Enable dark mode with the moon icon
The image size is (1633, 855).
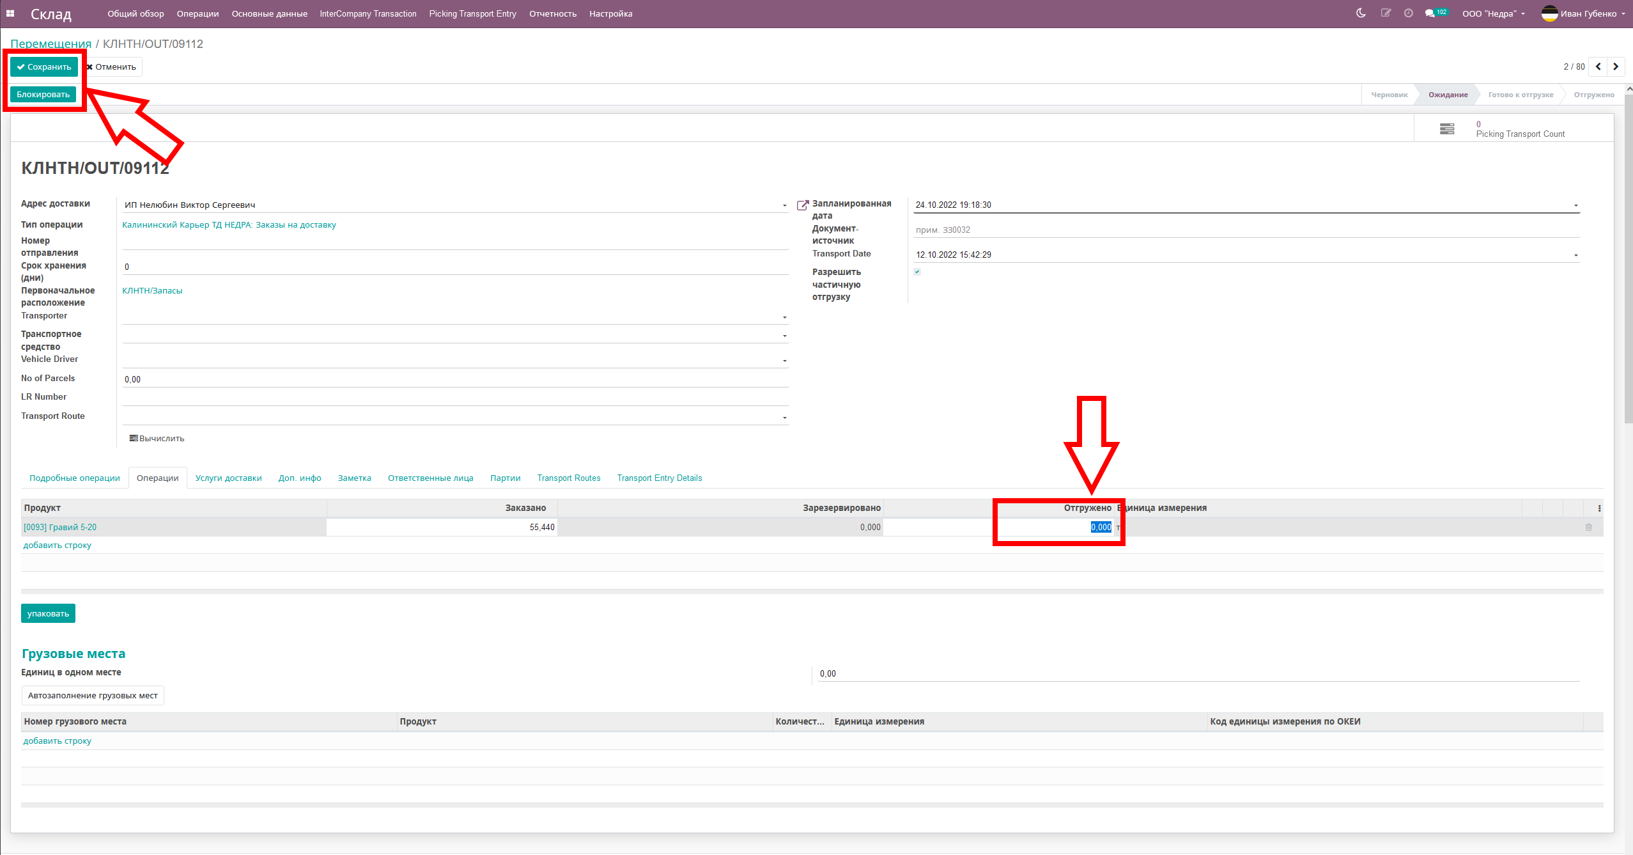point(1360,13)
